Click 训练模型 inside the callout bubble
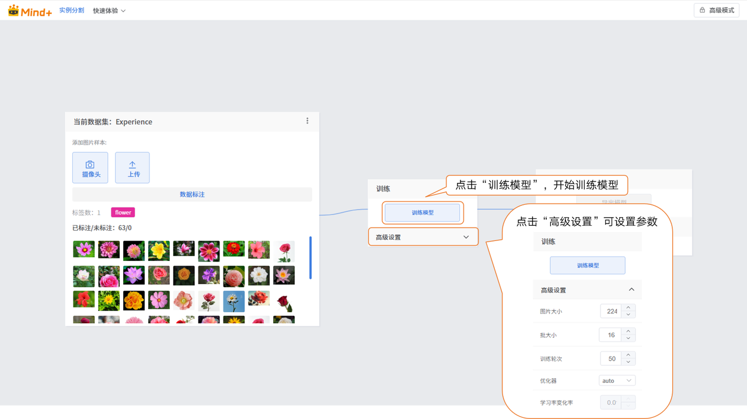This screenshot has height=419, width=747. click(x=588, y=266)
